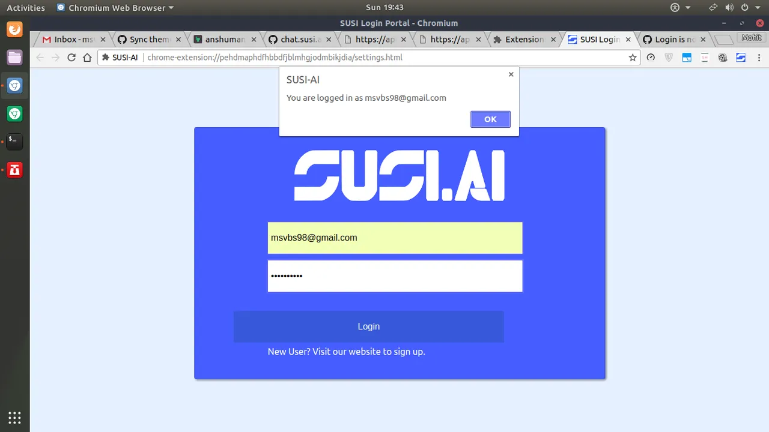
Task: Open the SUSI extension icon in toolbar
Action: click(x=741, y=58)
